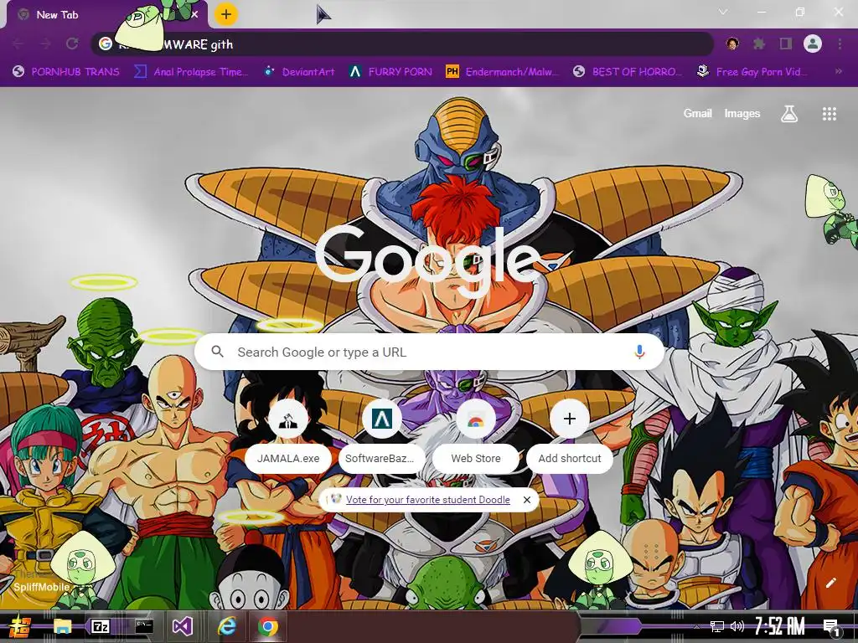Go forward with the Forward arrow

coord(45,44)
